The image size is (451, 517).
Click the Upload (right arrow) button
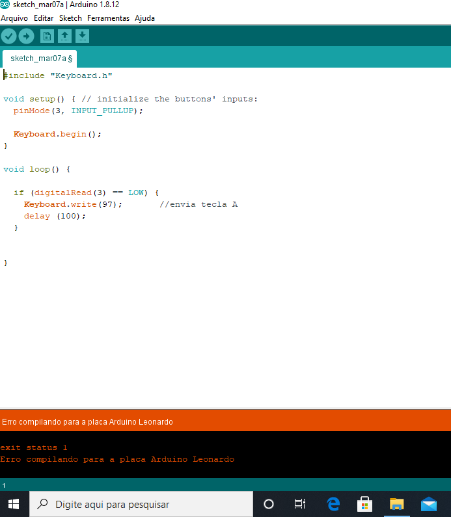point(27,36)
